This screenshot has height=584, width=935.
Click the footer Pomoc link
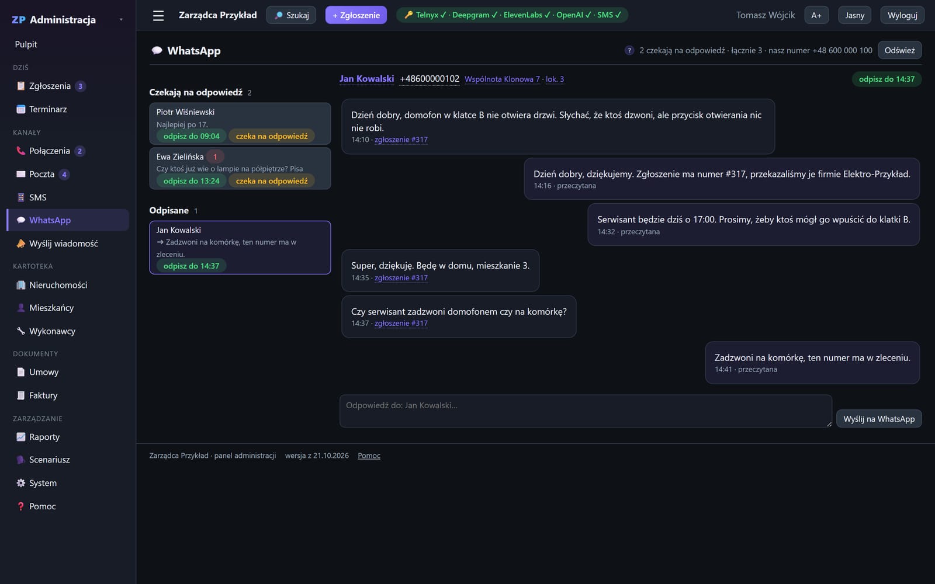[369, 456]
